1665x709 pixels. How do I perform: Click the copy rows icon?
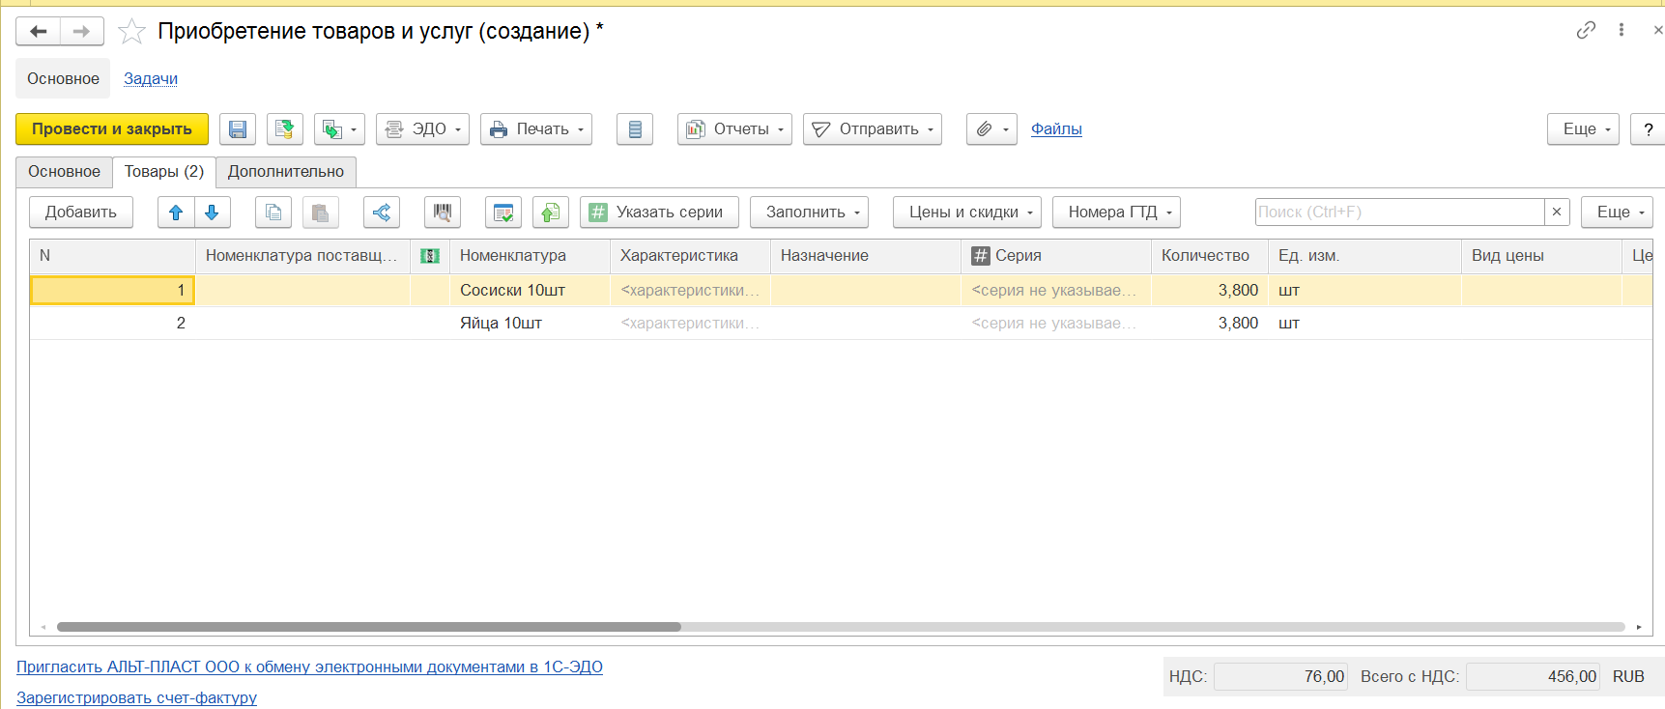coord(273,213)
